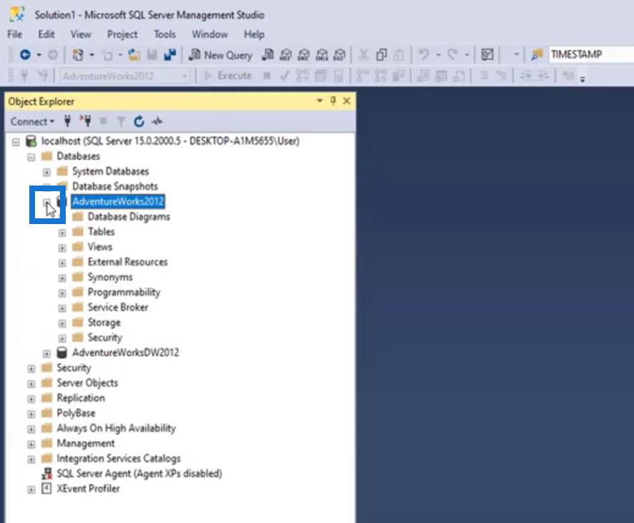
Task: Open the Edit menu
Action: 46,34
